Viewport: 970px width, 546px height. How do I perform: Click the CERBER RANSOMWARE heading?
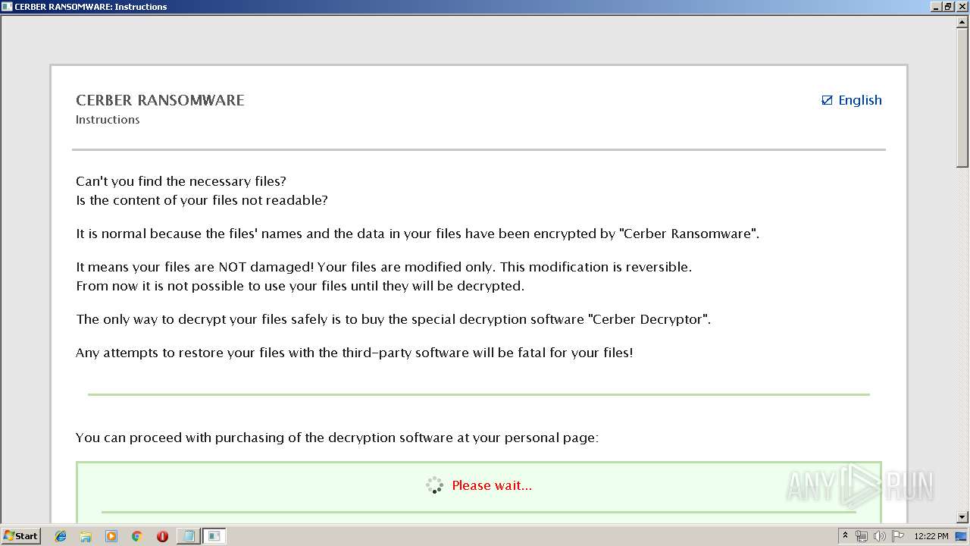[160, 100]
